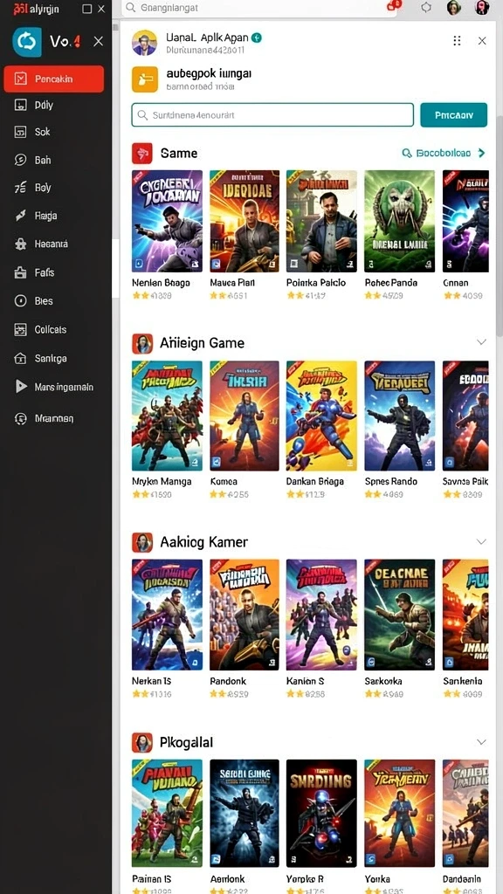Open the Mauca Pianl game thumbnail

tap(245, 221)
